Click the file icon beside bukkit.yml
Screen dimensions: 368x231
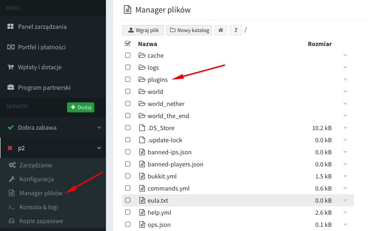[x=142, y=176]
